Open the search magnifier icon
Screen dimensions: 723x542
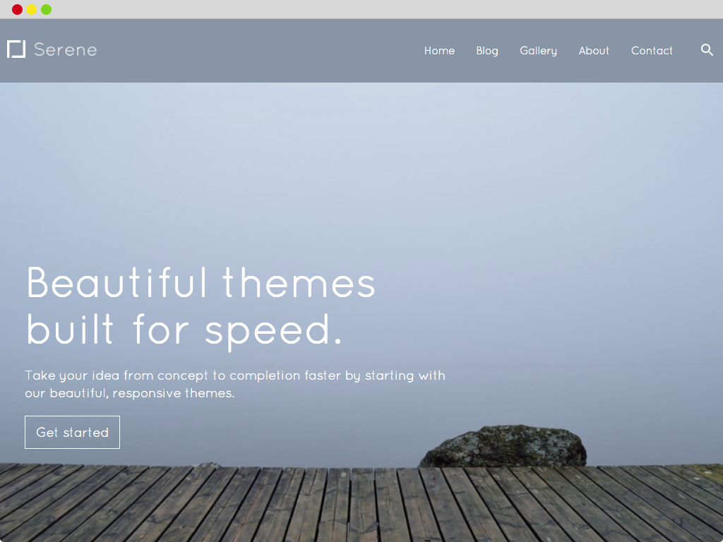[707, 50]
